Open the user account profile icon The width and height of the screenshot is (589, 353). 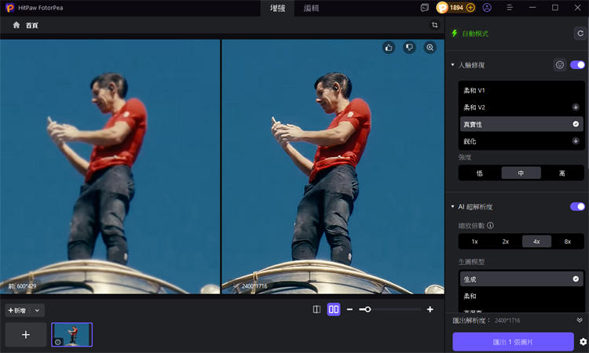coord(488,8)
